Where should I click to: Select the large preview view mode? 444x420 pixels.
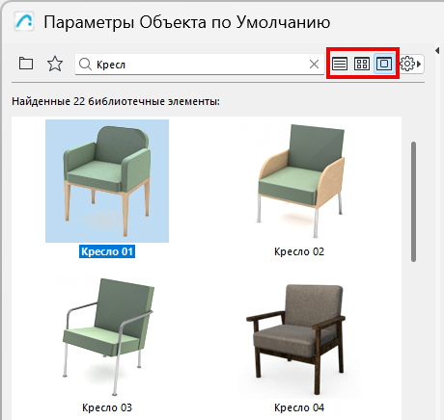click(x=384, y=64)
